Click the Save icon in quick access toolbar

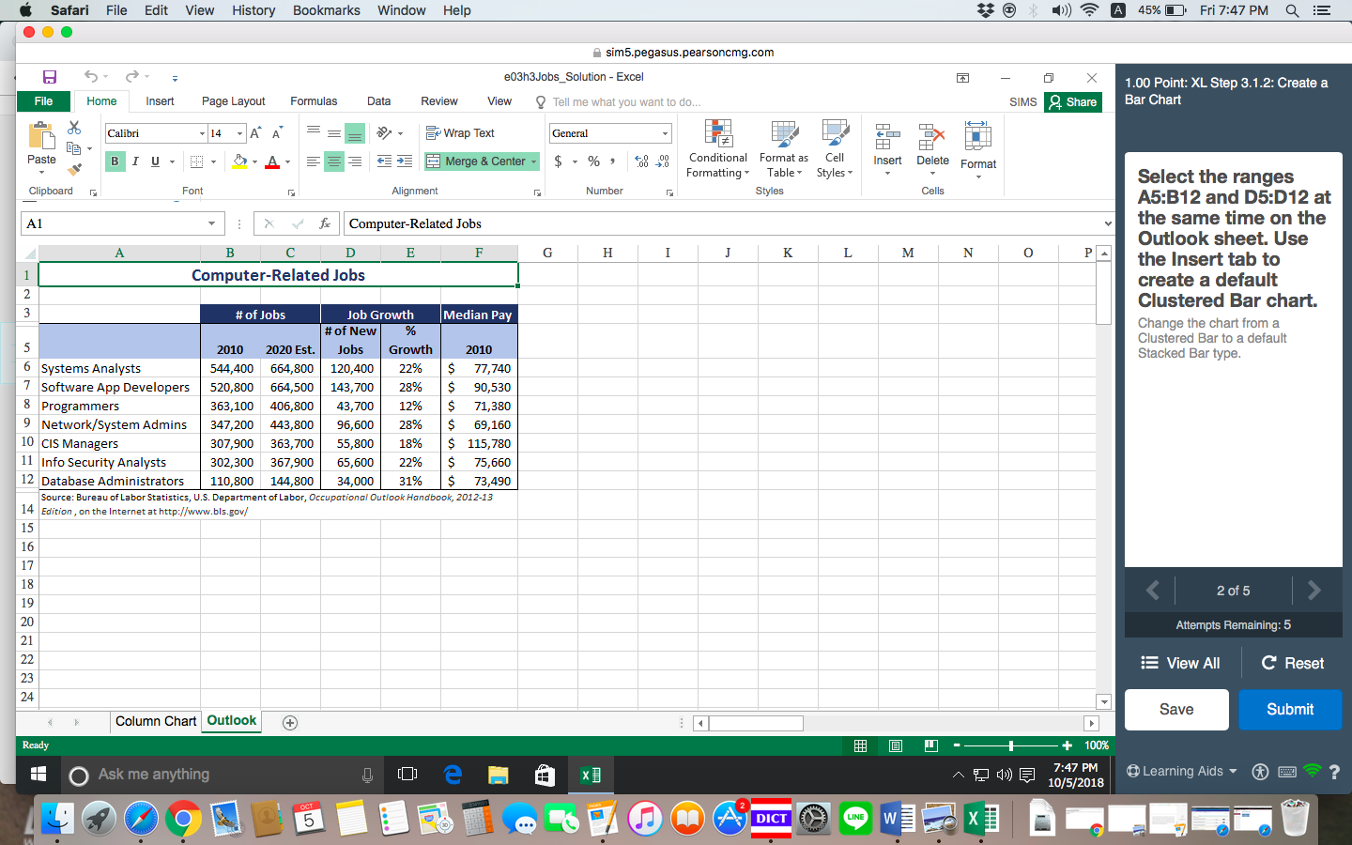pos(50,77)
